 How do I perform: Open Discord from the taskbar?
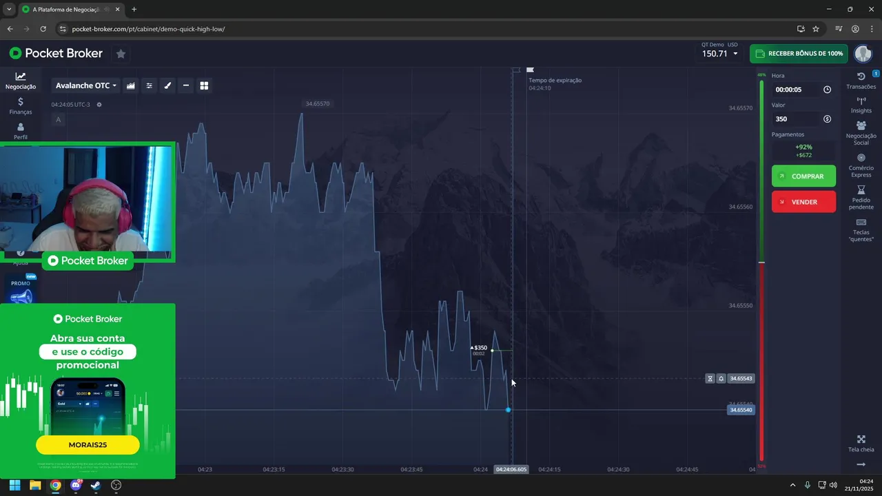pyautogui.click(x=76, y=485)
